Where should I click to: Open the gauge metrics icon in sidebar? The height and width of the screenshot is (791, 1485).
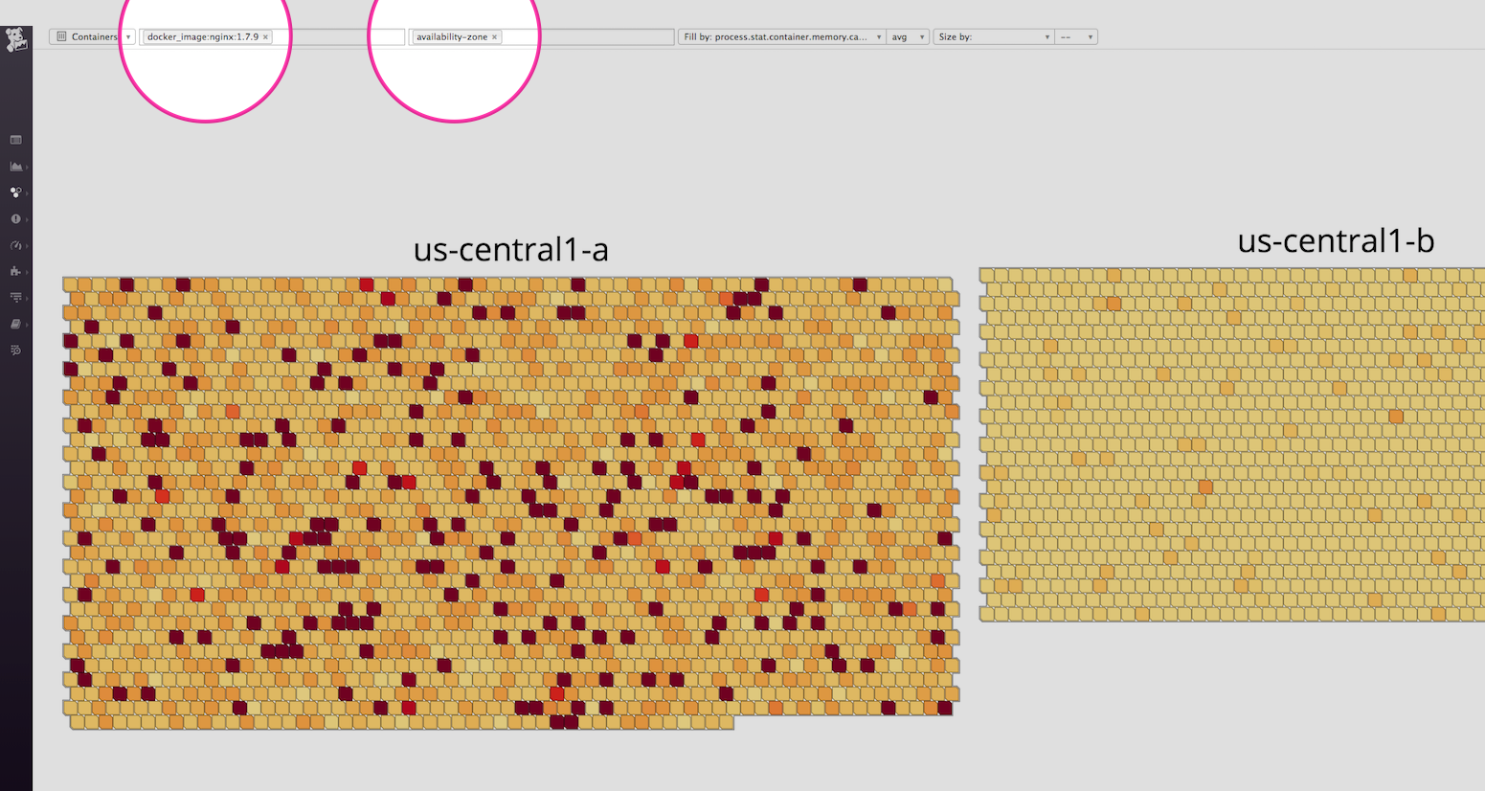click(15, 245)
